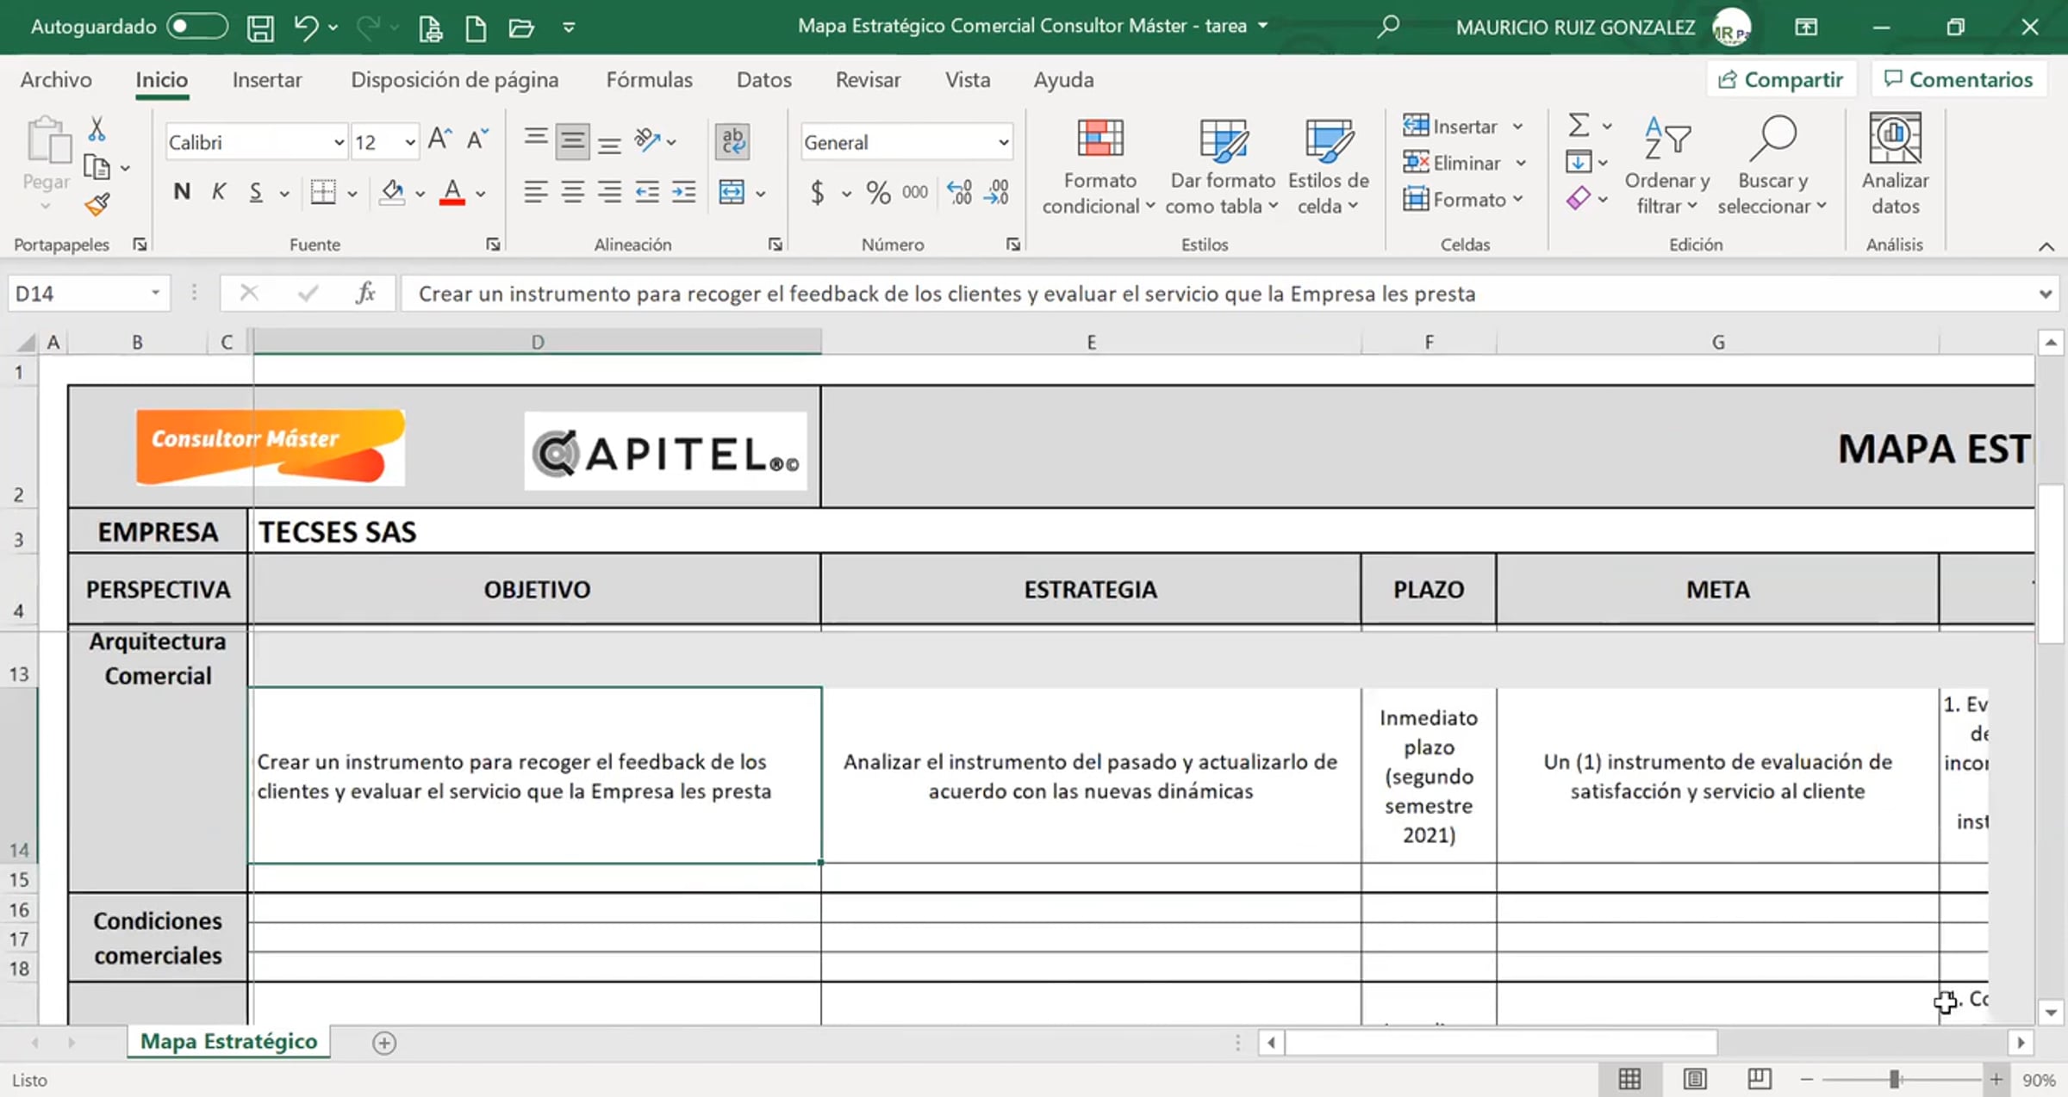
Task: Click the Undo arrow icon
Action: point(306,28)
